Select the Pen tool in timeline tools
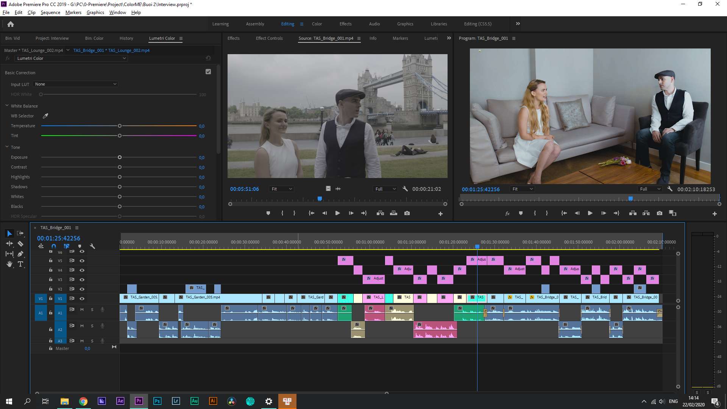This screenshot has height=409, width=727. [x=20, y=254]
